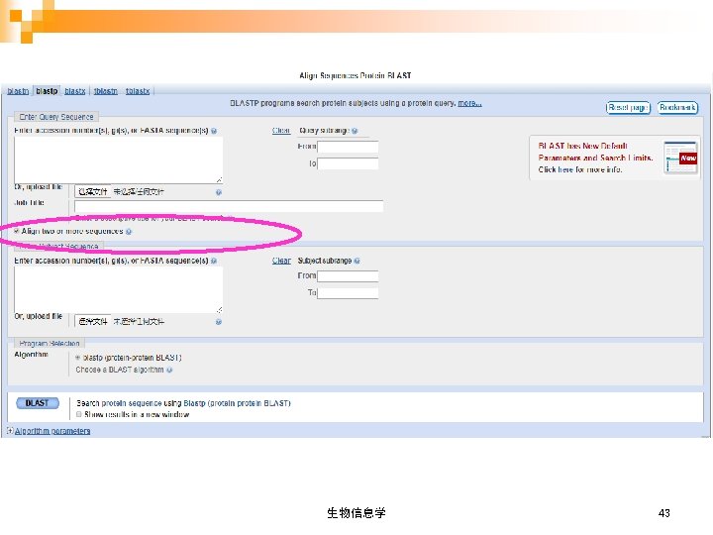This screenshot has width=713, height=535.
Task: Click help icon beside subject upload file
Action: tap(219, 322)
